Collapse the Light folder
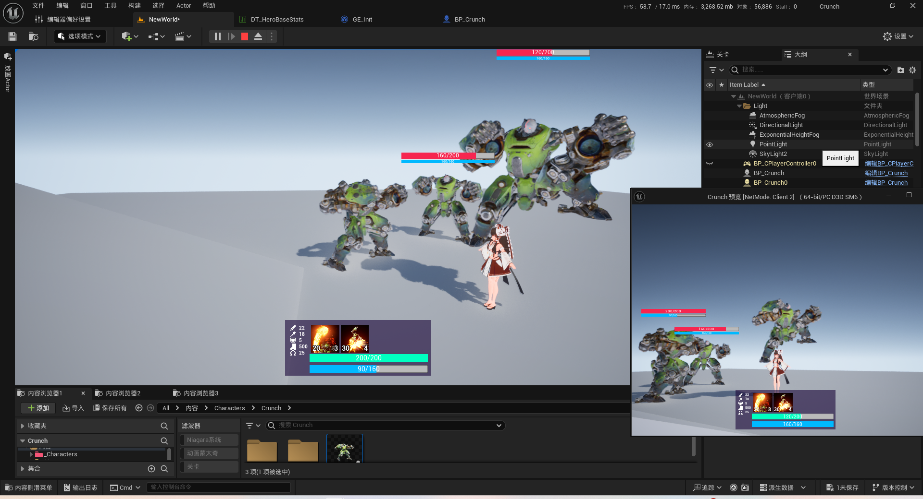Image resolution: width=923 pixels, height=499 pixels. pyautogui.click(x=739, y=106)
